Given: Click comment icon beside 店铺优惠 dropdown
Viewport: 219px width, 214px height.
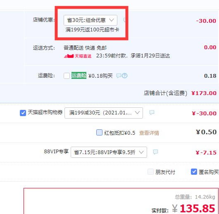Looking at the screenshot, I should [125, 20].
